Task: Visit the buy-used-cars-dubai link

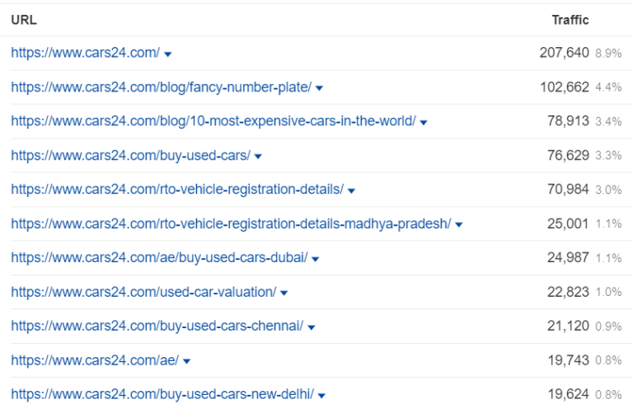Action: coord(159,257)
